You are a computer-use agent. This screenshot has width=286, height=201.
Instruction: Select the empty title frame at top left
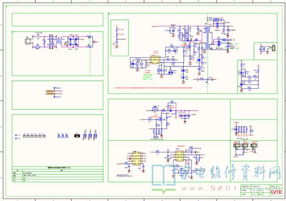point(58,19)
